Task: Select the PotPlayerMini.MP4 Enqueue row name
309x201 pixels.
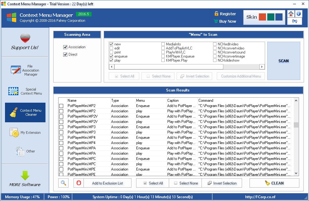Action: [81, 138]
